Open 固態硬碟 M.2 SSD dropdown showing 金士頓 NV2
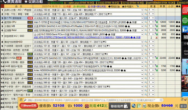 coord(89,34)
